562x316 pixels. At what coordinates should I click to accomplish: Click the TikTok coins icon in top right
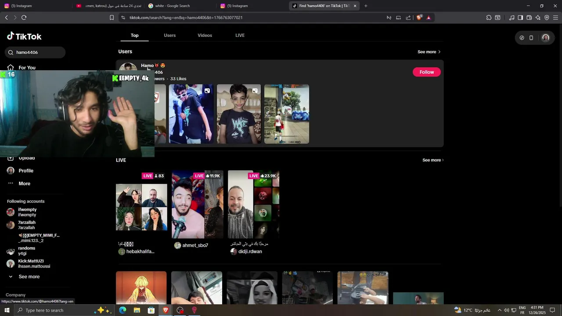point(522,38)
